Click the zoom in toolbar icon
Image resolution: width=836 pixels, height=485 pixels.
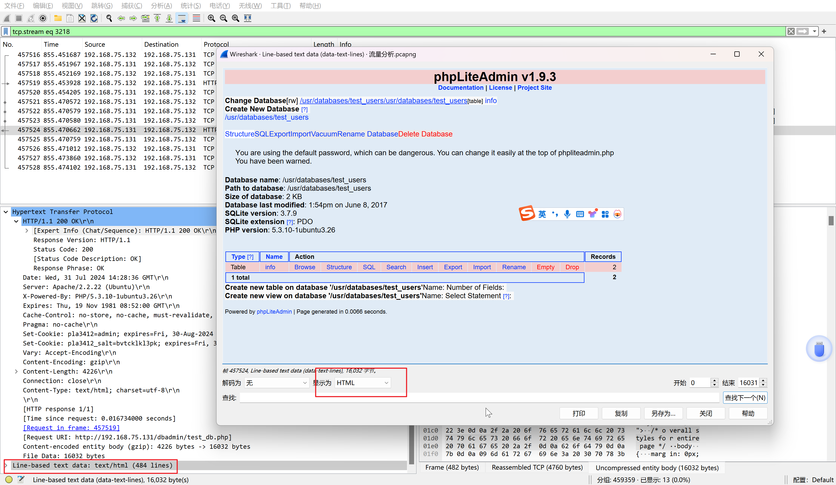[x=211, y=18]
